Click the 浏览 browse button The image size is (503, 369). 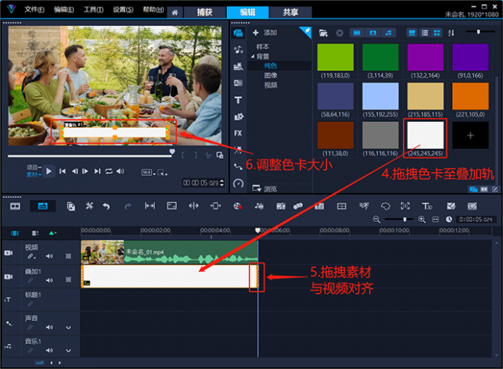[265, 189]
